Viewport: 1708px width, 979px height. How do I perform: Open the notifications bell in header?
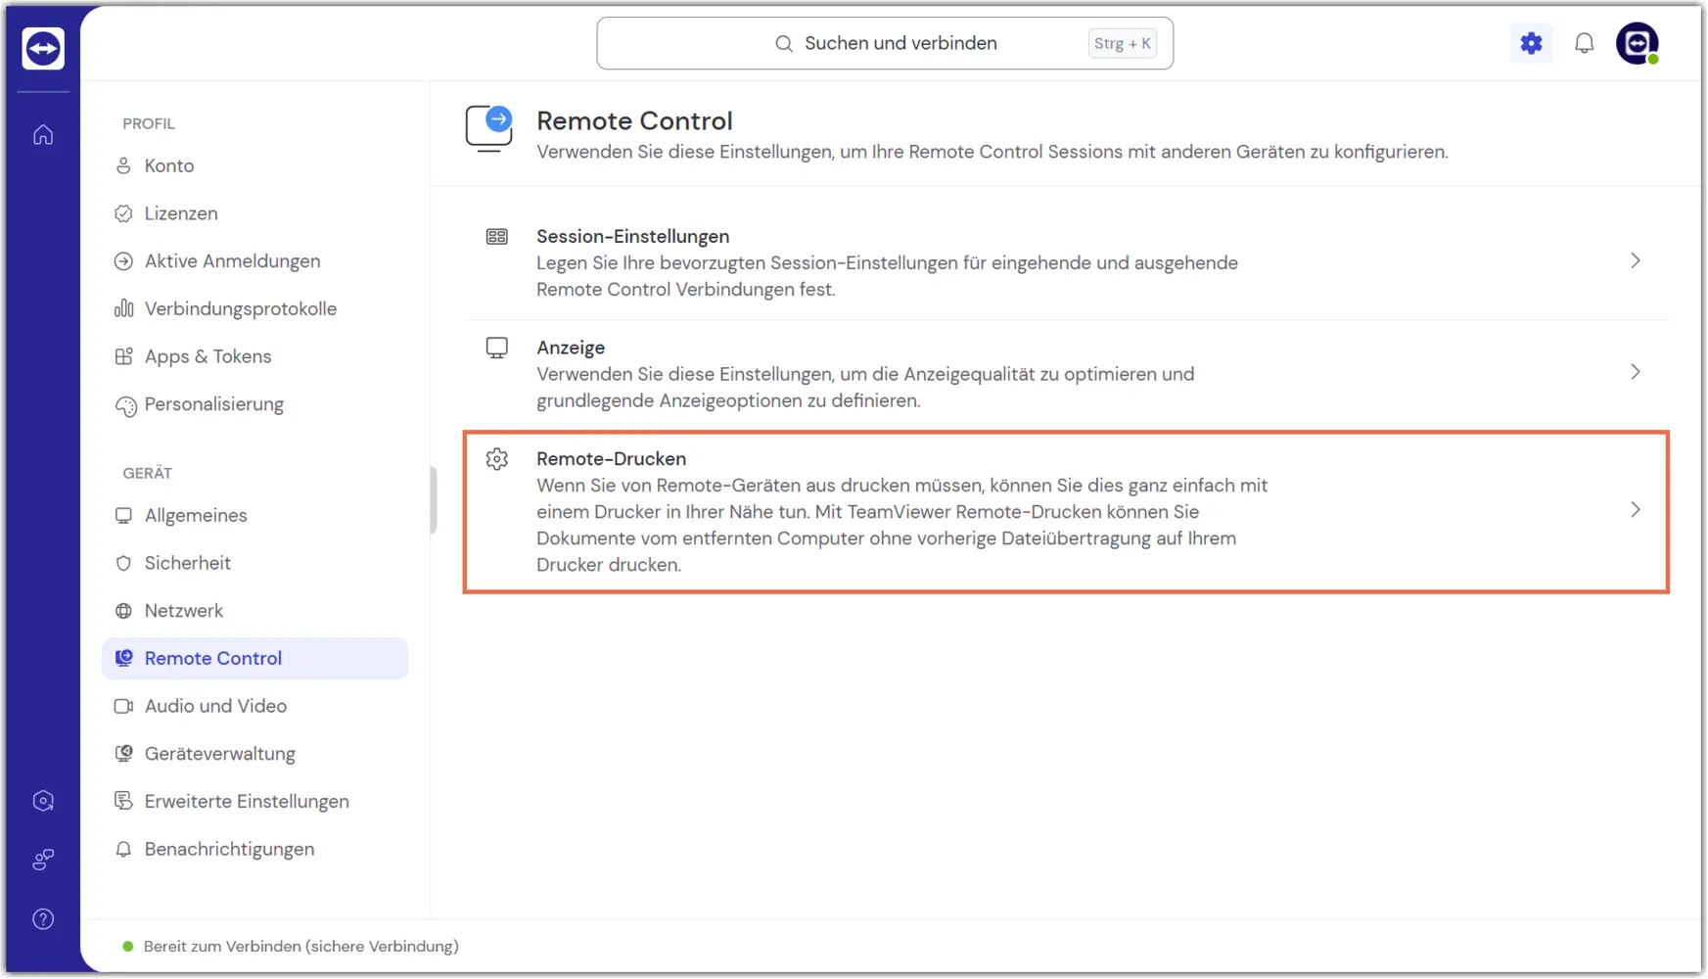(1584, 43)
